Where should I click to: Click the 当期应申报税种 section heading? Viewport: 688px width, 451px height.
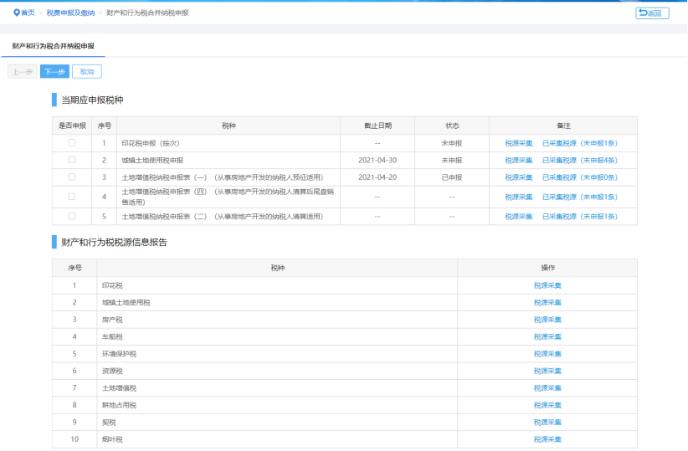pos(92,100)
